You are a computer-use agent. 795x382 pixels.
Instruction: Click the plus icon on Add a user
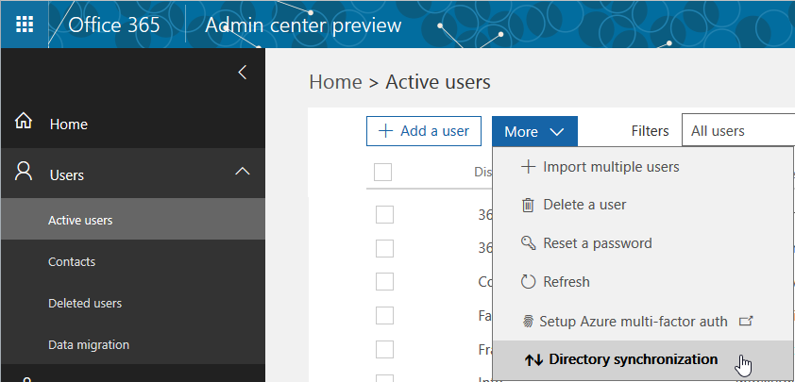[x=386, y=131]
